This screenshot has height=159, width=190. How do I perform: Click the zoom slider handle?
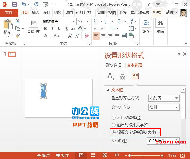[130, 156]
